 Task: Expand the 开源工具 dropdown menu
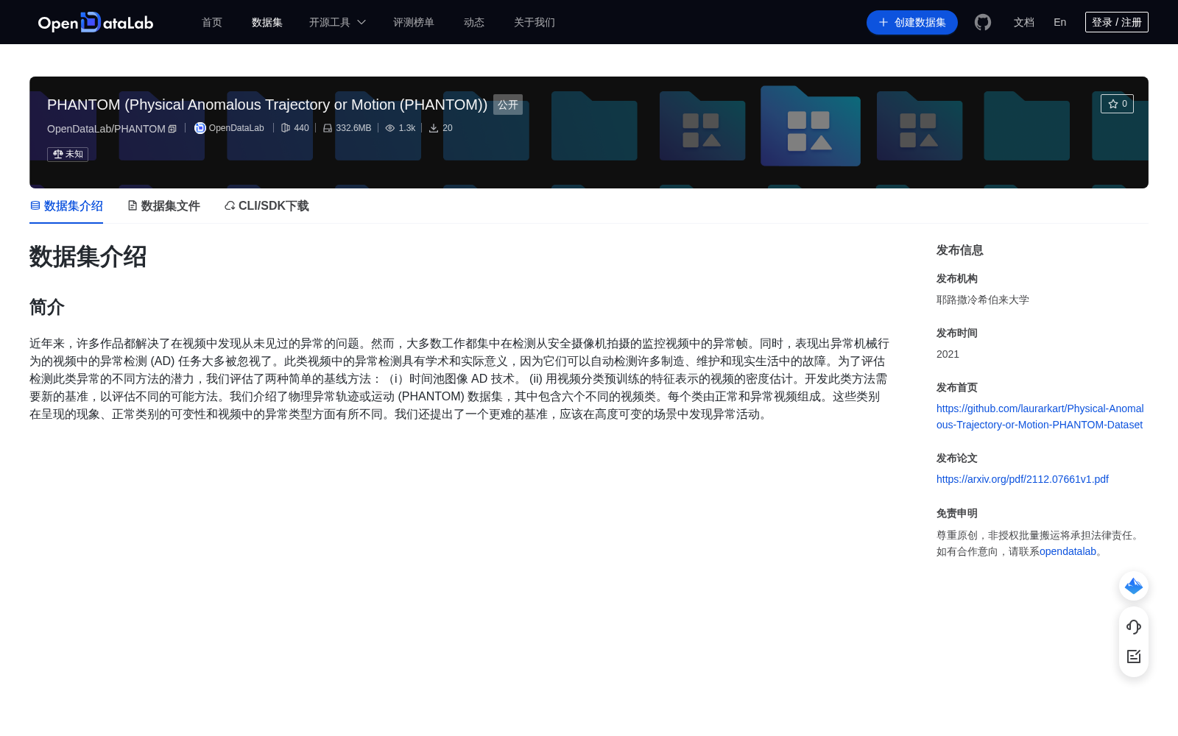tap(337, 22)
